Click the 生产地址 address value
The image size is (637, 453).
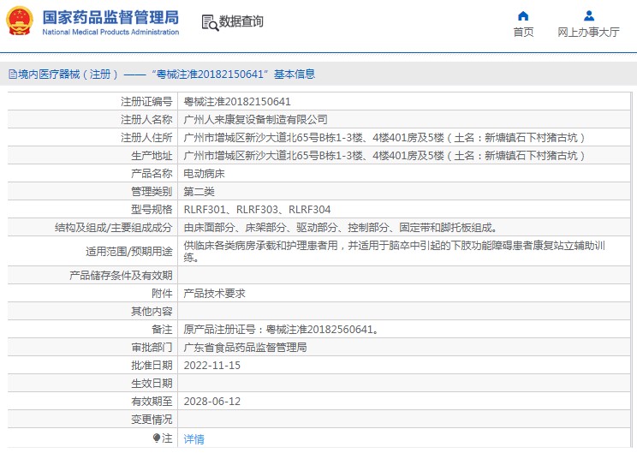384,156
